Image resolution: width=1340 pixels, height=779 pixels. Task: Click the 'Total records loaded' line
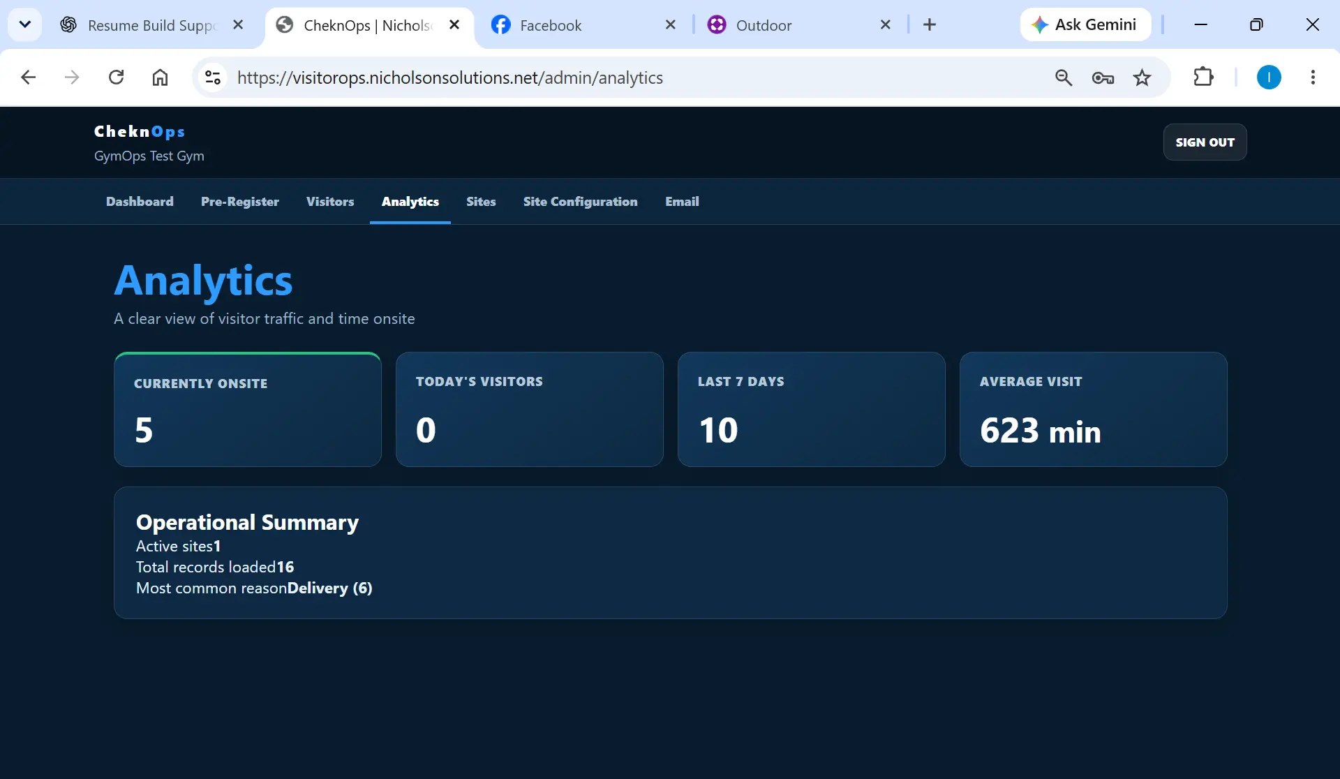[x=215, y=567]
